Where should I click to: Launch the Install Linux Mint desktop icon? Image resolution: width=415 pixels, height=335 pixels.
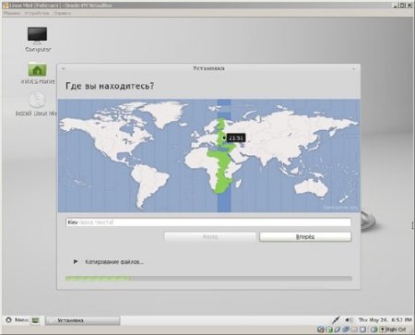(36, 104)
